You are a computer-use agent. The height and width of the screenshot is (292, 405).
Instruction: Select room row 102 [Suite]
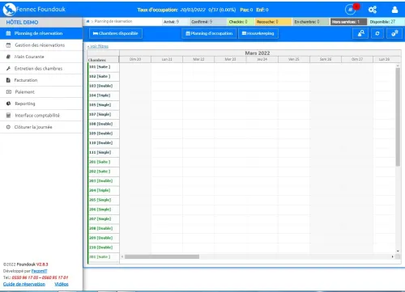(x=104, y=76)
